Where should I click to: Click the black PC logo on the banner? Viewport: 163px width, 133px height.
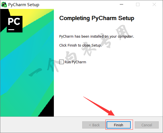pyautogui.click(x=15, y=24)
